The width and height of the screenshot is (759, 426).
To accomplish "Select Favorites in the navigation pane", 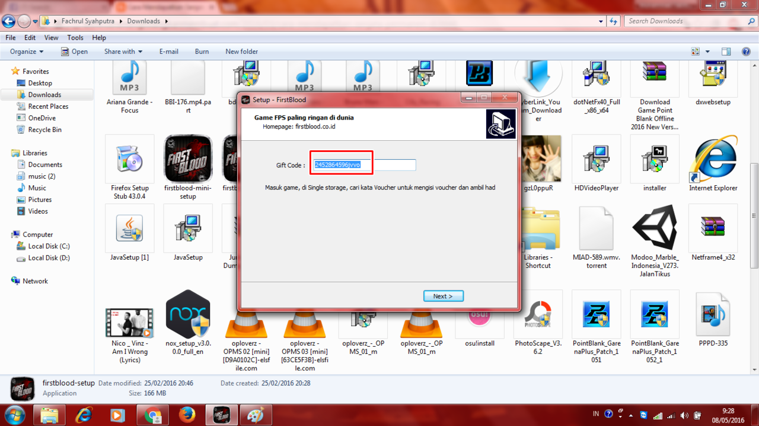I will point(36,72).
